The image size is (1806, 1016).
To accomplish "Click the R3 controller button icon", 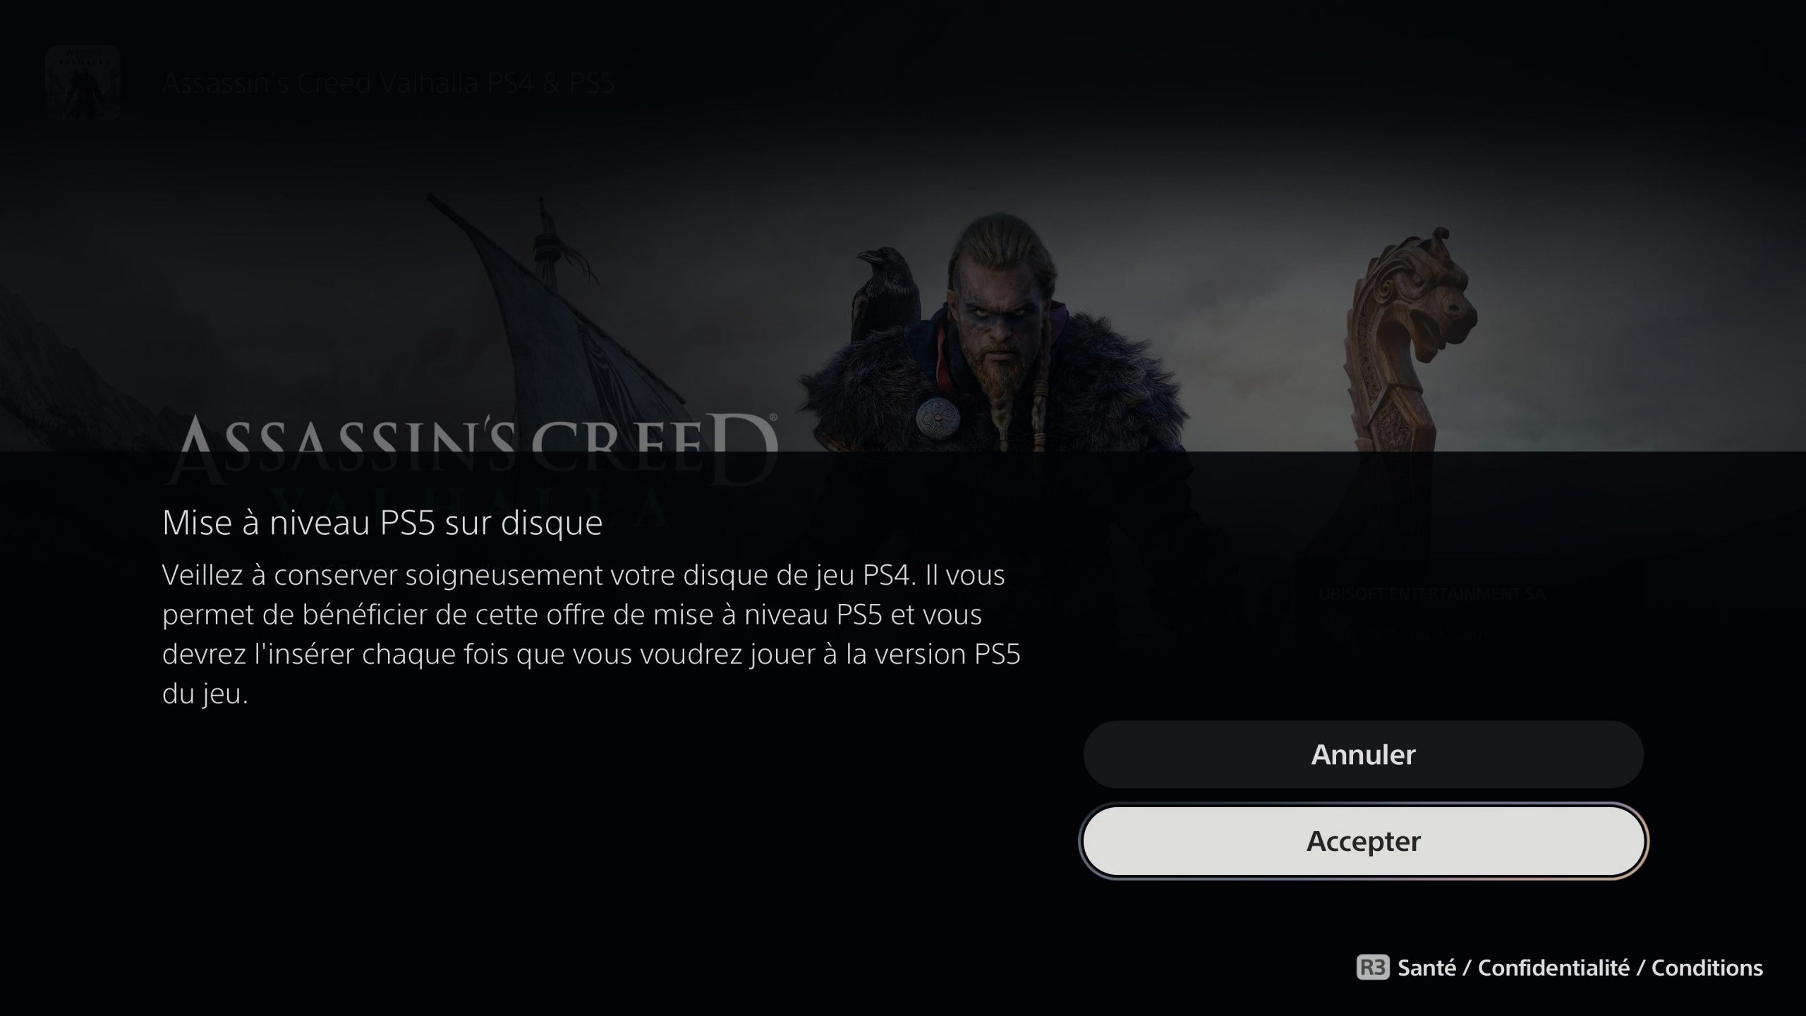I will pyautogui.click(x=1372, y=967).
